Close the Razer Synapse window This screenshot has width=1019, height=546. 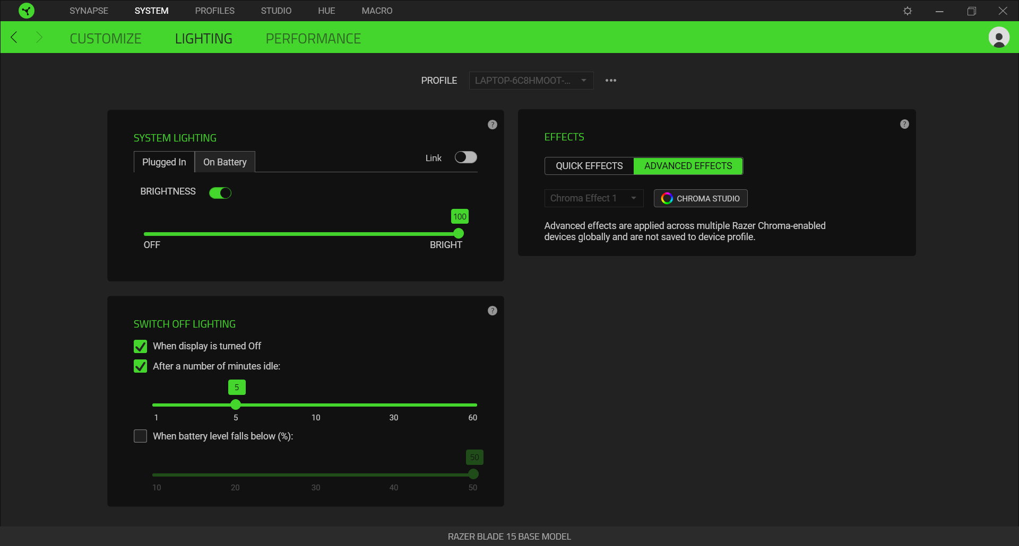[1003, 11]
